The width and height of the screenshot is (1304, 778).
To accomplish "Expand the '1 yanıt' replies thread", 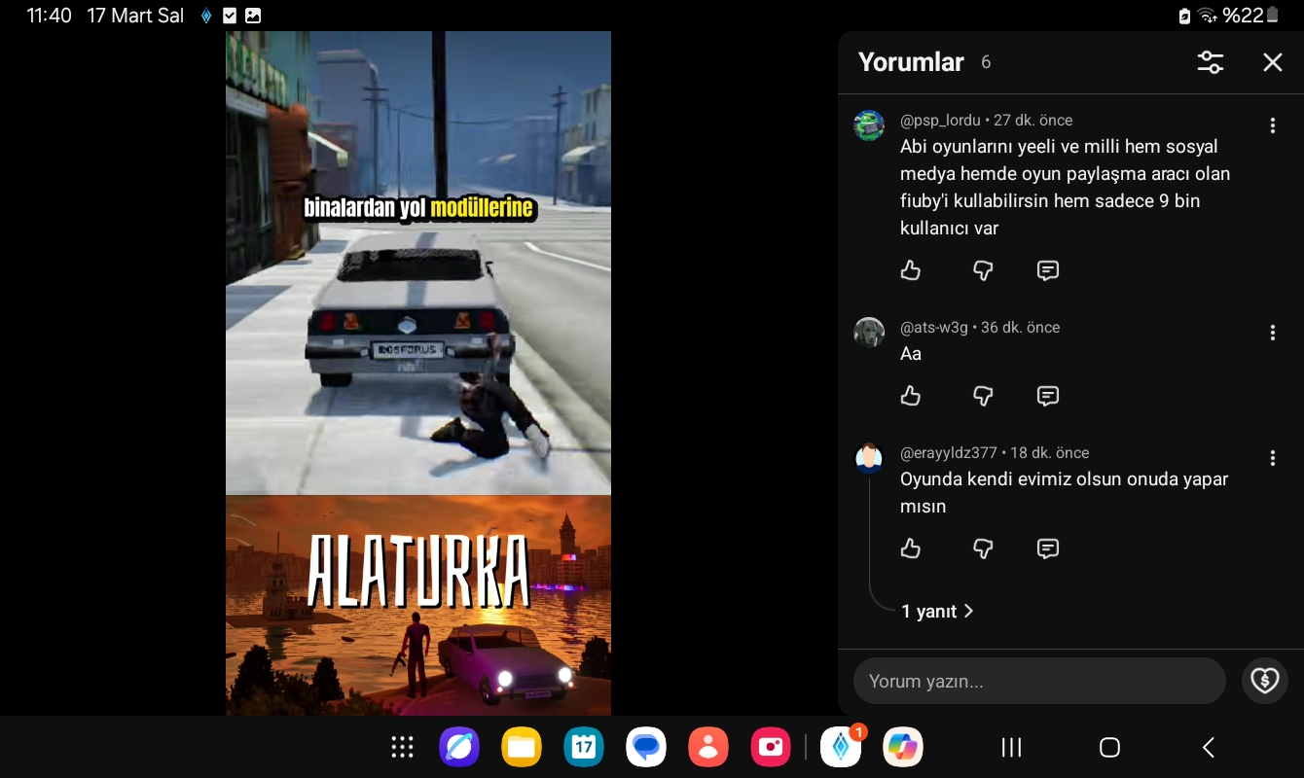I will [x=936, y=611].
